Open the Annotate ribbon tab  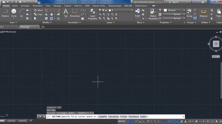click(x=25, y=6)
